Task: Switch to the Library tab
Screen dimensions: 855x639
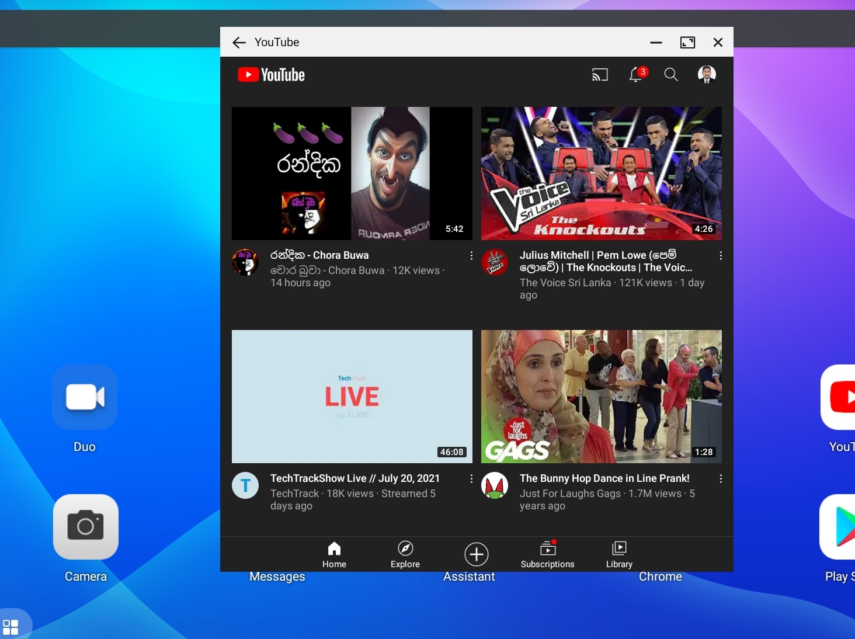Action: point(619,555)
